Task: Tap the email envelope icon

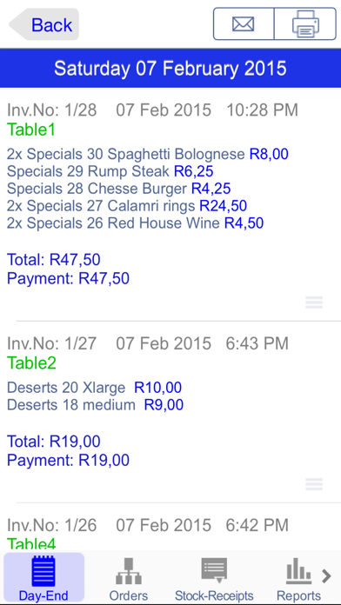Action: 244,24
